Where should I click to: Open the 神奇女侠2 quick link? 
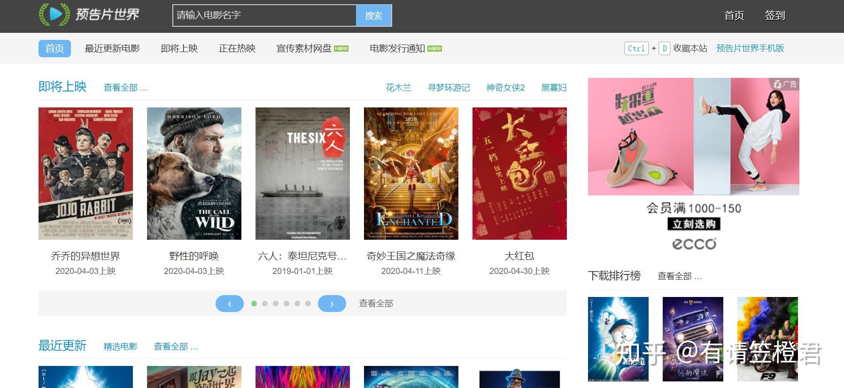[x=505, y=88]
